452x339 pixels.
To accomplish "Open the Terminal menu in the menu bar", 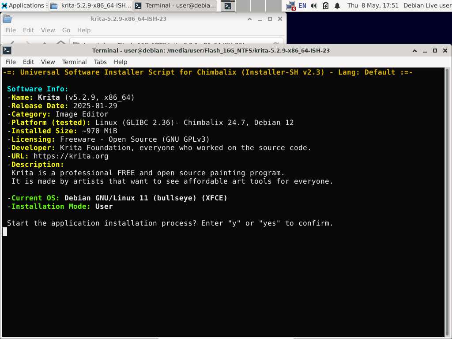I will 74,62.
